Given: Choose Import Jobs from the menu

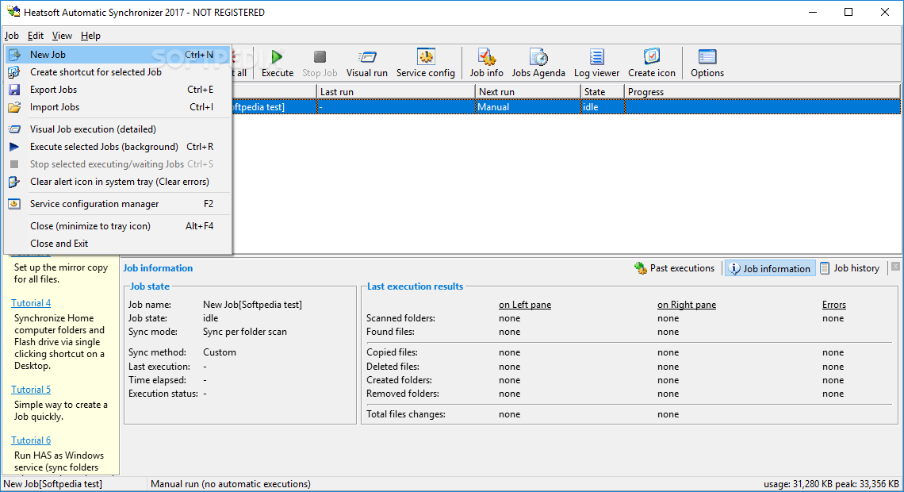Looking at the screenshot, I should point(117,107).
